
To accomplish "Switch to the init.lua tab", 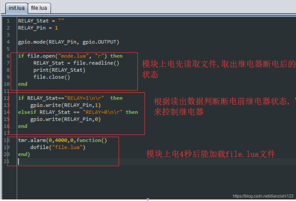I will point(17,8).
